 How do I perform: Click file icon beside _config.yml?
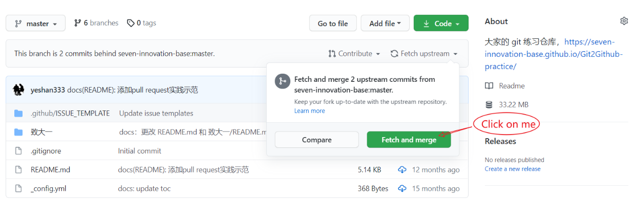(18, 189)
